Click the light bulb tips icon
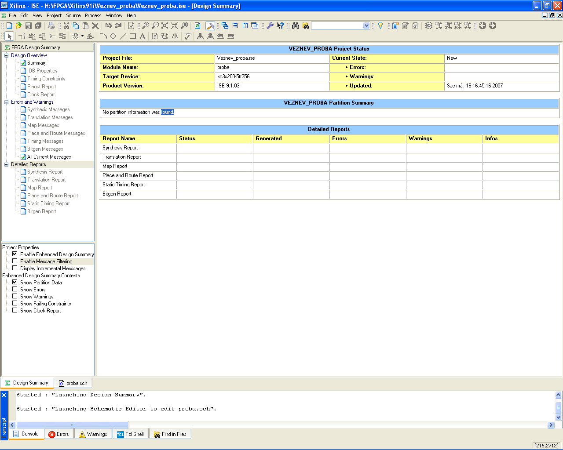The height and width of the screenshot is (450, 563). click(380, 26)
